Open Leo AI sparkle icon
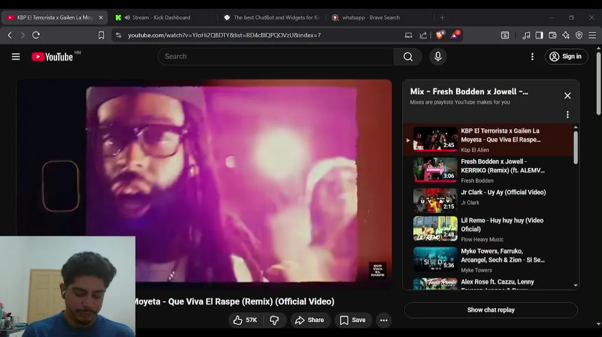The image size is (602, 337). point(566,35)
